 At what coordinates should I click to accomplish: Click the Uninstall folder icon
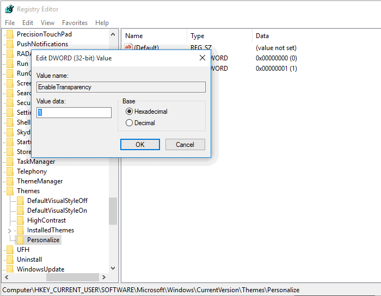[x=10, y=260]
